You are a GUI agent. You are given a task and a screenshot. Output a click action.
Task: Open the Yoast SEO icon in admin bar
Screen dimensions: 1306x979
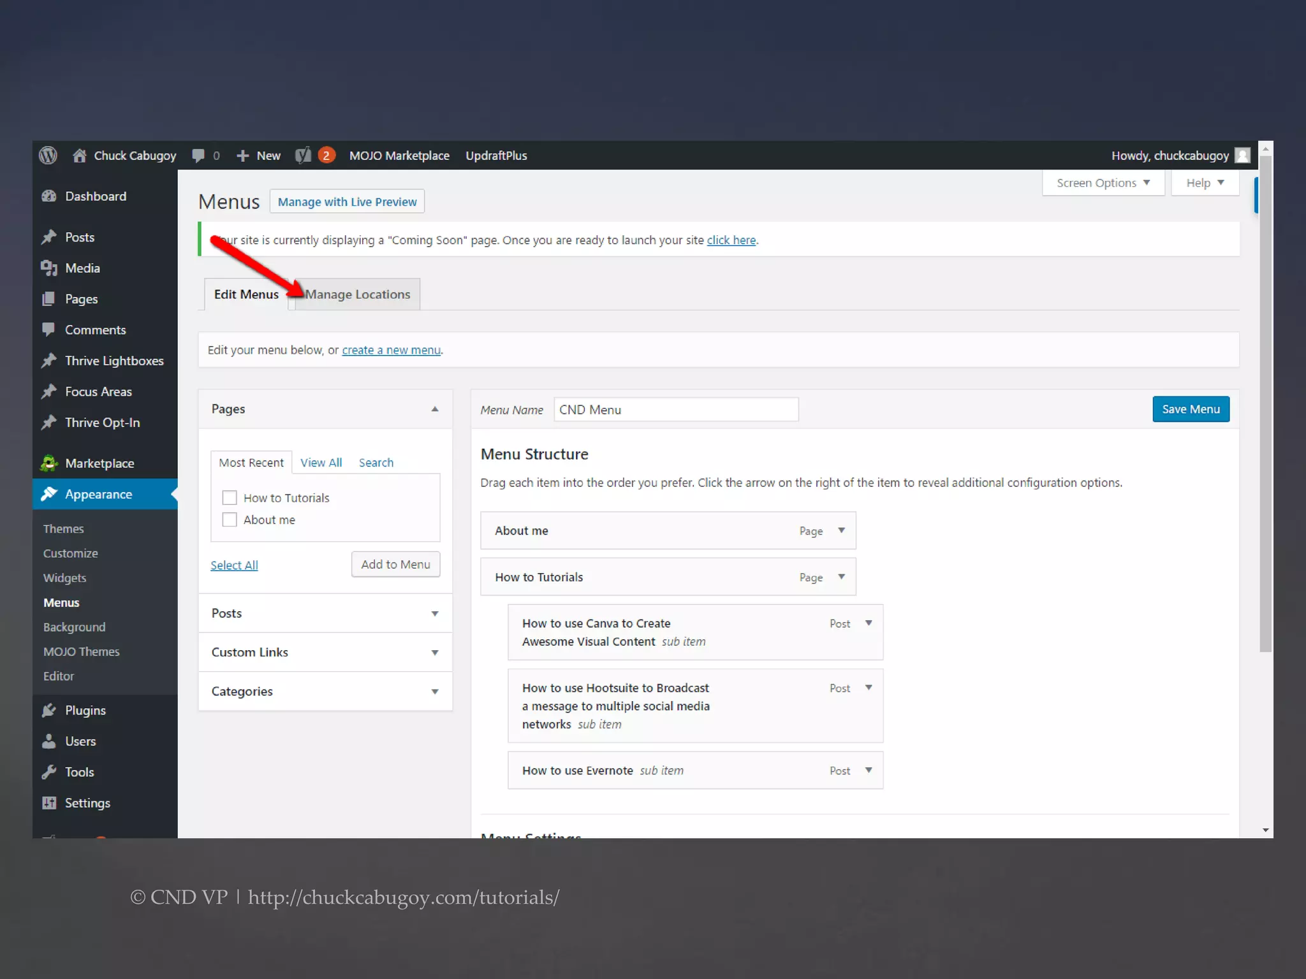pyautogui.click(x=303, y=156)
